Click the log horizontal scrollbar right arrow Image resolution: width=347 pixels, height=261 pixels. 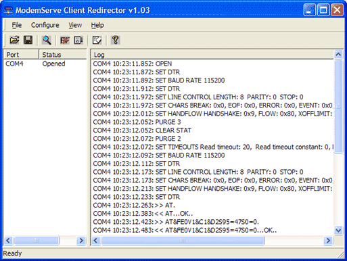tap(328, 241)
